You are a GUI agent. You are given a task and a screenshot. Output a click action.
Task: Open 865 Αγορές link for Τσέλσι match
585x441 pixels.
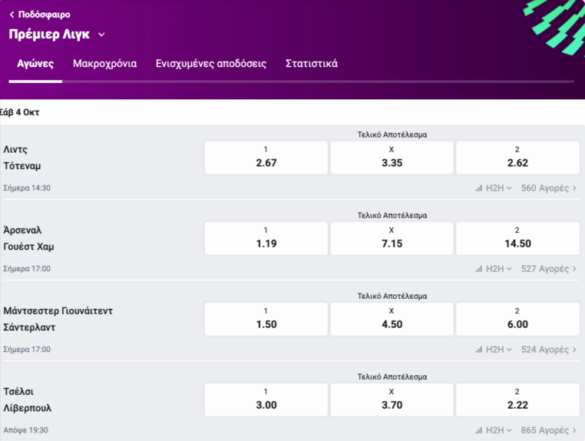tap(548, 430)
